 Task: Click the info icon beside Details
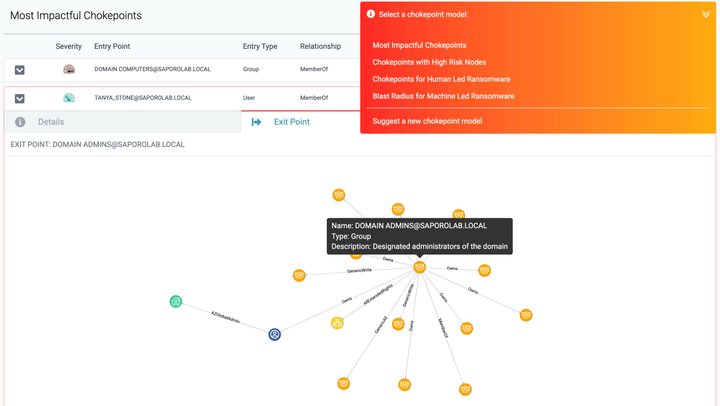(20, 122)
